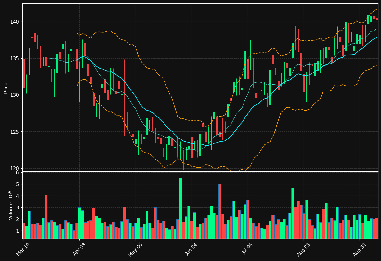Screen dimensions: 381x261
Task: Click the 2 volume axis label
Action: click(x=17, y=219)
